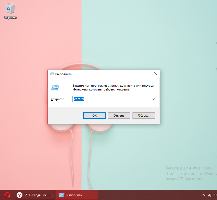
Task: Click the volume speaker tray icon
Action: coord(215,195)
